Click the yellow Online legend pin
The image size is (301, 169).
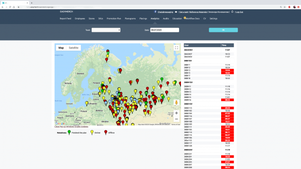coord(92,133)
